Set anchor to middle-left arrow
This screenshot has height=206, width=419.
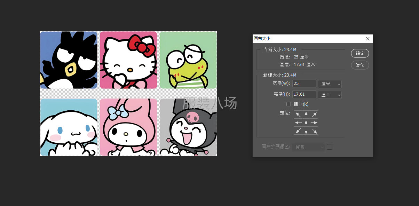tap(298, 122)
